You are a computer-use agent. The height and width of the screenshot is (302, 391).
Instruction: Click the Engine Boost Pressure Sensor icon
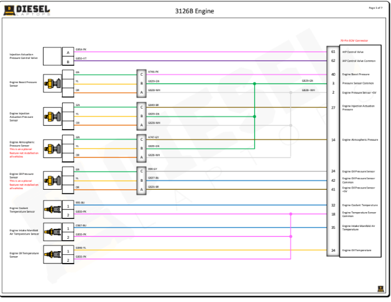52,84
